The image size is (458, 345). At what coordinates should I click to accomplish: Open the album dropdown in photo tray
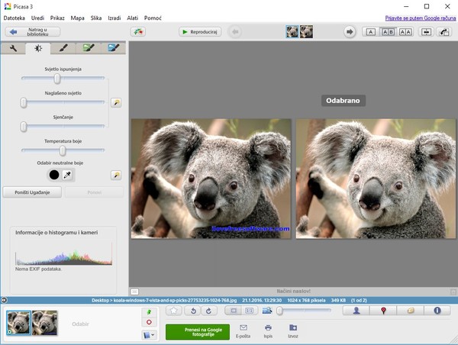(150, 334)
